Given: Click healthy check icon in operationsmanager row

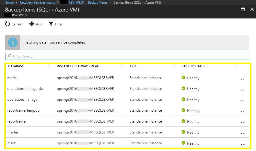Looking at the screenshot, I should pyautogui.click(x=183, y=99).
